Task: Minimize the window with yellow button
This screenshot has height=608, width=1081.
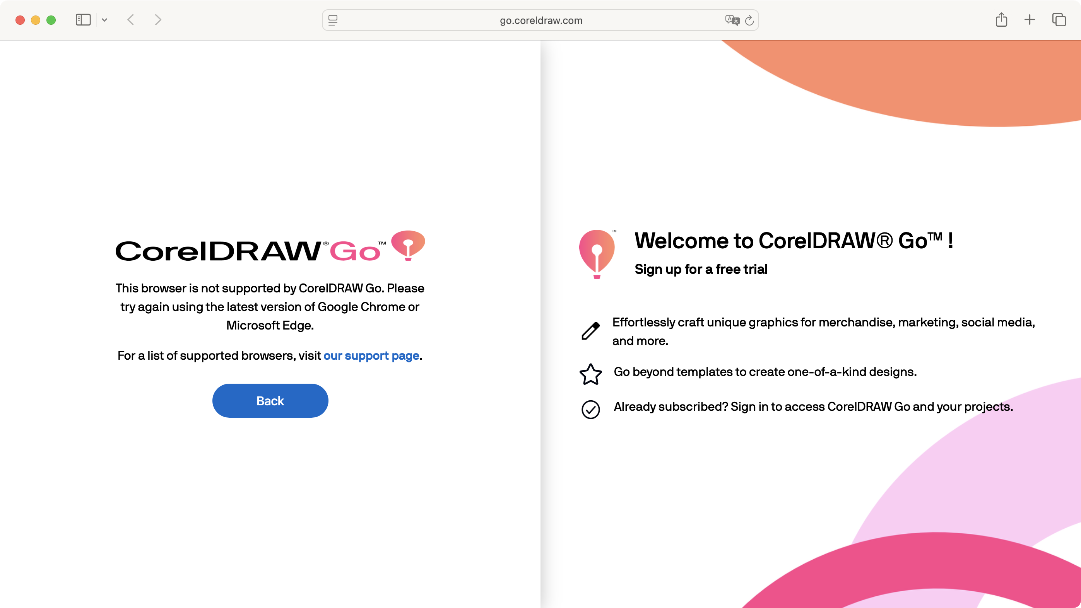Action: pyautogui.click(x=36, y=20)
